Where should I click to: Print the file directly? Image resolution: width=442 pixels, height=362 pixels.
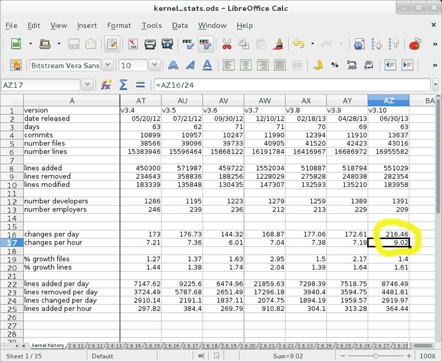[x=150, y=44]
